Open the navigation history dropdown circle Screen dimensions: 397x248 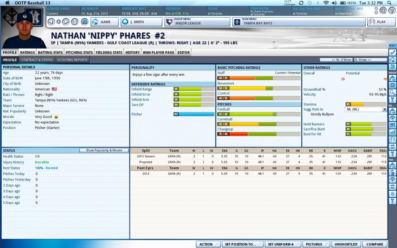click(x=59, y=22)
